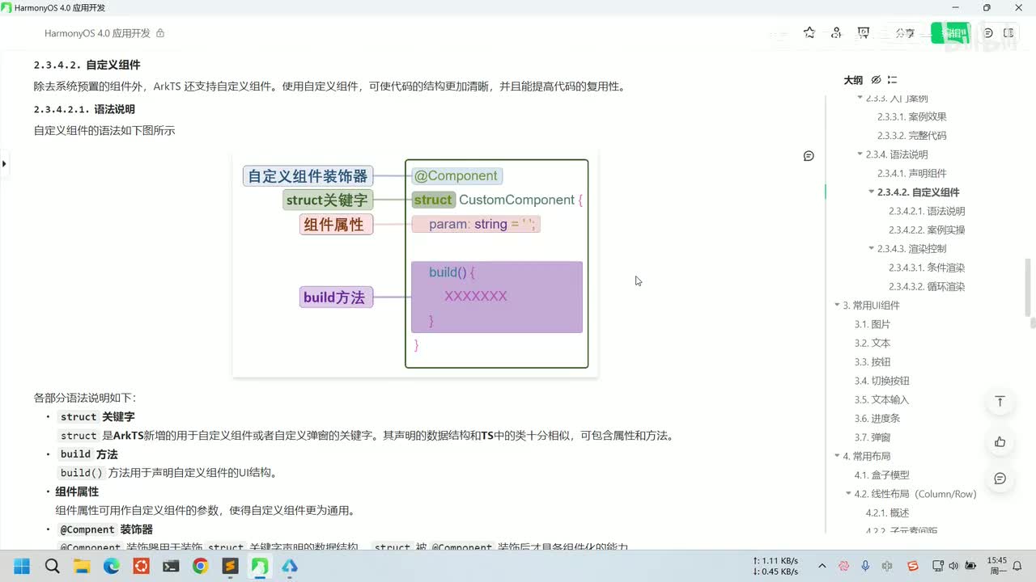
Task: Open File Explorer from taskbar
Action: (82, 566)
